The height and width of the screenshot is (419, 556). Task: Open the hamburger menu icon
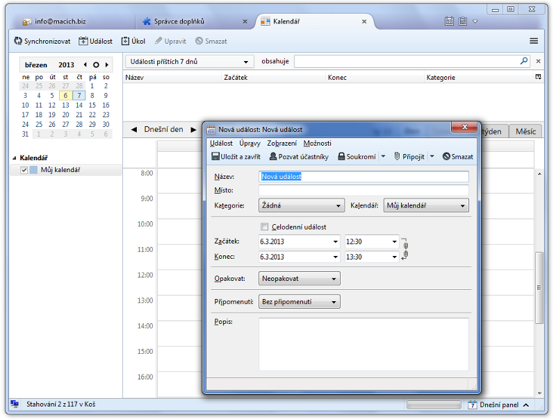click(534, 41)
